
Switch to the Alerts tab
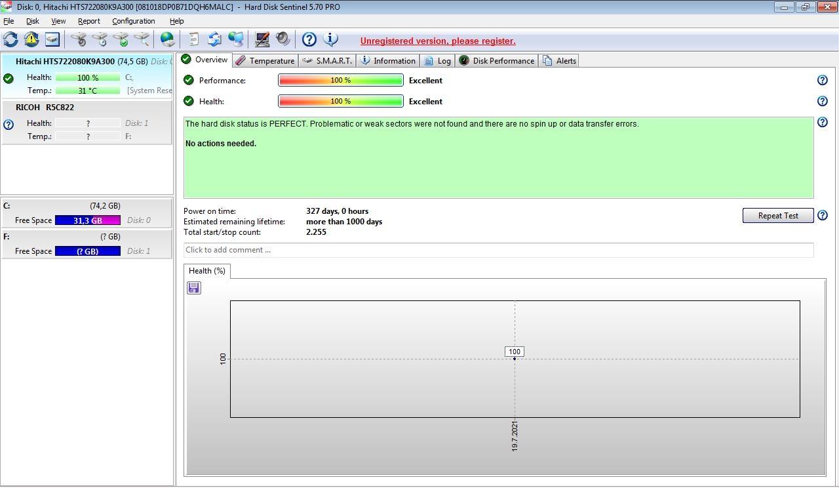click(x=559, y=60)
